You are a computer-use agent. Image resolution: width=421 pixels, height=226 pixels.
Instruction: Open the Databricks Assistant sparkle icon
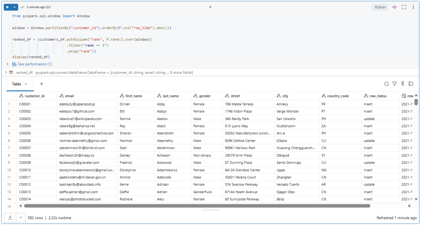pos(394,7)
